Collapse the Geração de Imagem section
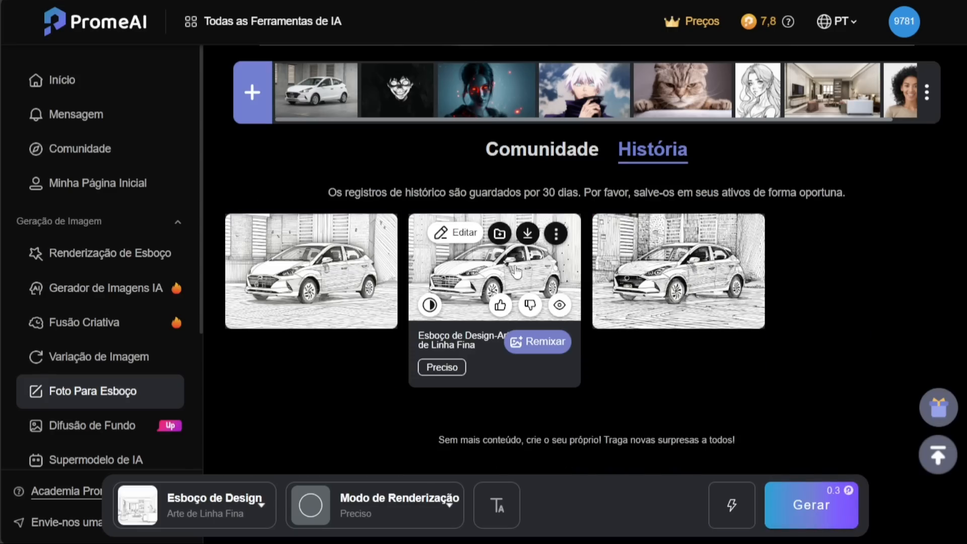Viewport: 967px width, 544px height. [x=178, y=222]
